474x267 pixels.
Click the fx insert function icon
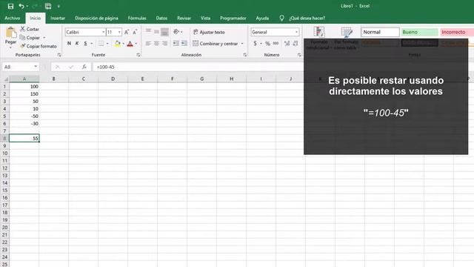tap(84, 67)
